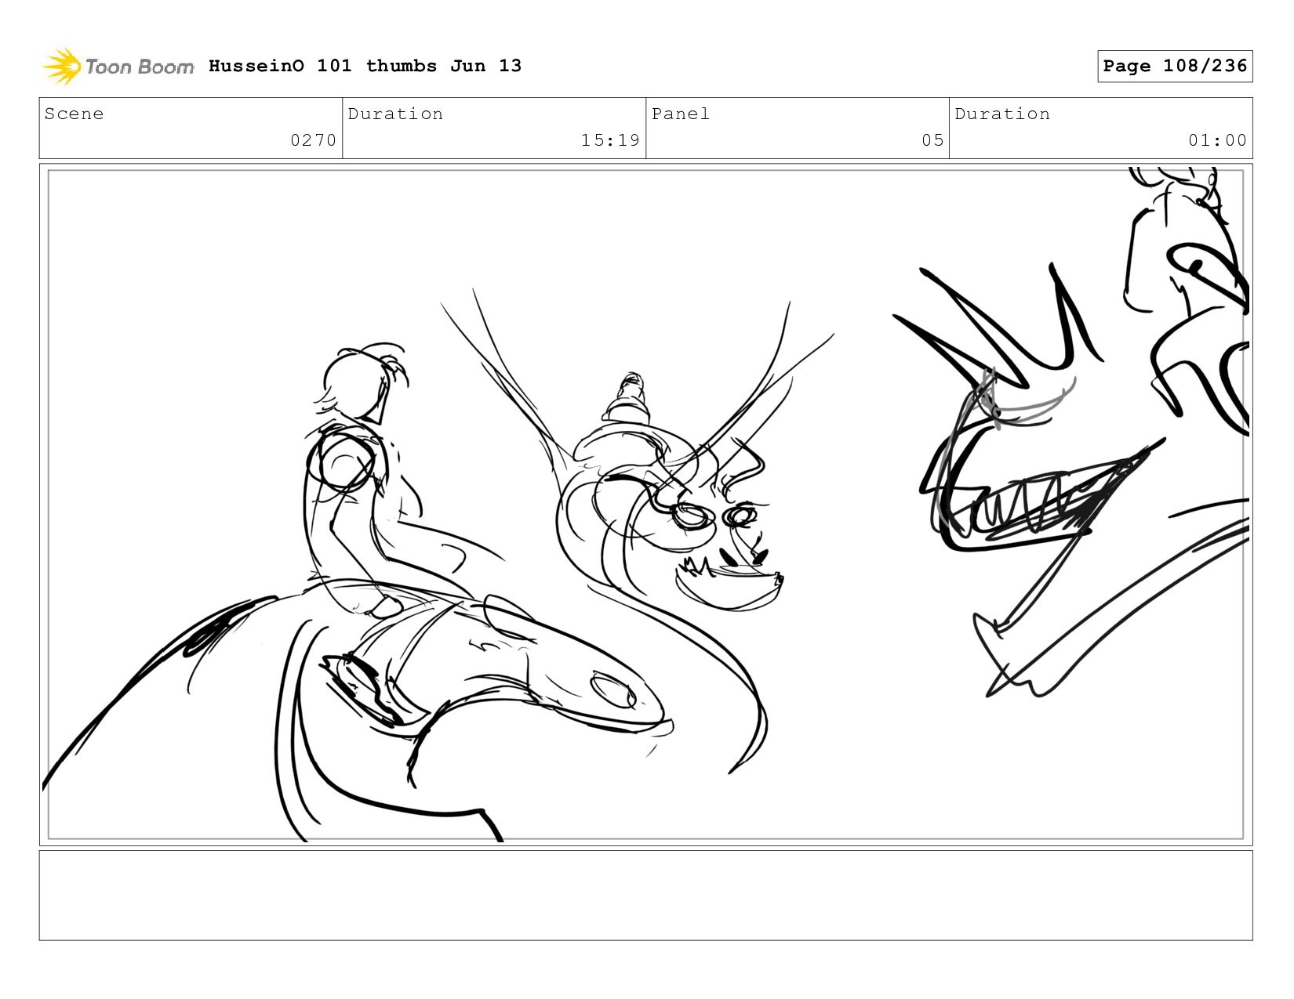The width and height of the screenshot is (1294, 999).
Task: Click the title 'HusseinO 101 thumbs Jun 13'
Action: coord(365,66)
